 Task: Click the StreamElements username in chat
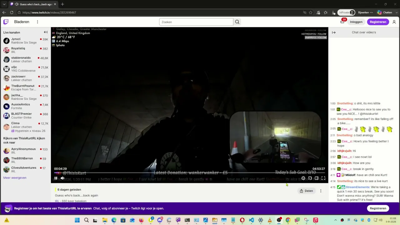click(x=357, y=187)
